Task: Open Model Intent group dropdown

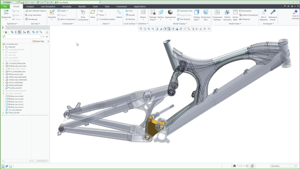Action: (x=235, y=24)
